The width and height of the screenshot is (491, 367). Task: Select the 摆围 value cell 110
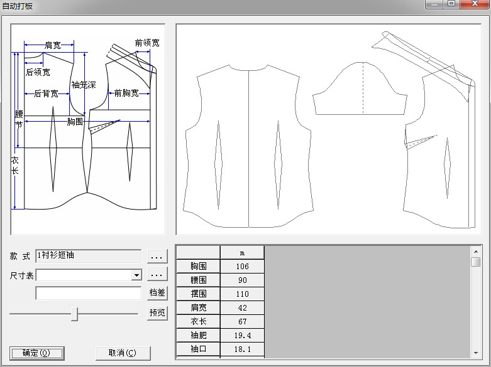(x=242, y=294)
